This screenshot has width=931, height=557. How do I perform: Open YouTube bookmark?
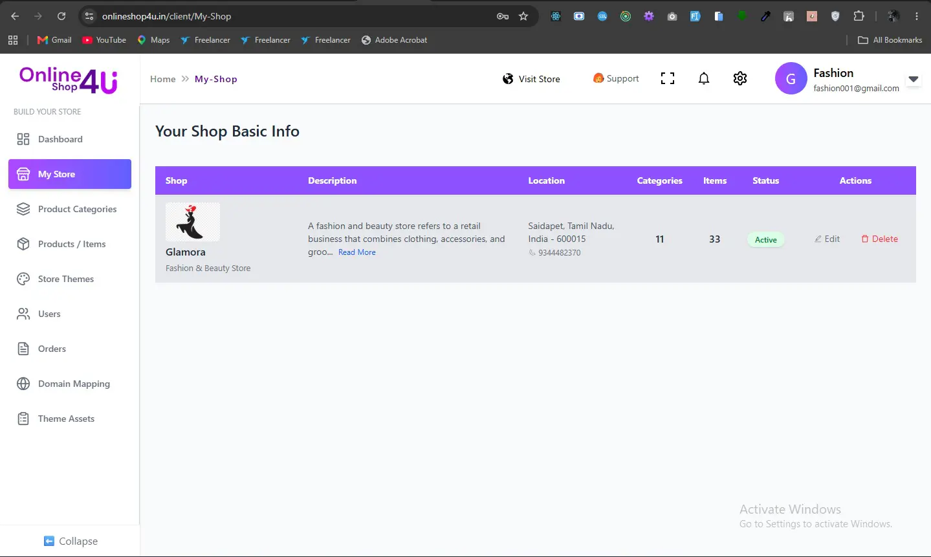[104, 40]
